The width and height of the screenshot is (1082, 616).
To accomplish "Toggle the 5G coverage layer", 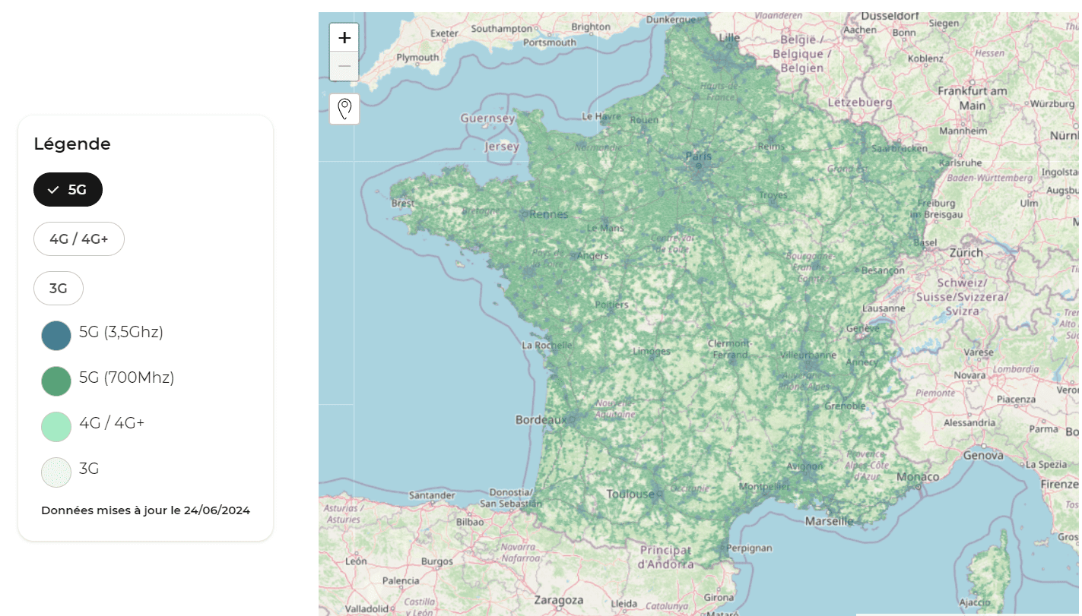I will point(68,190).
